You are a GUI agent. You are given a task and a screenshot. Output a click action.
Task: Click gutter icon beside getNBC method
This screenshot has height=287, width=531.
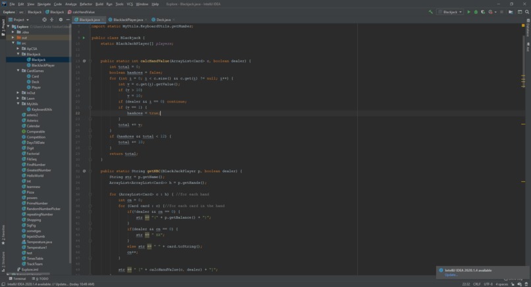pos(84,171)
